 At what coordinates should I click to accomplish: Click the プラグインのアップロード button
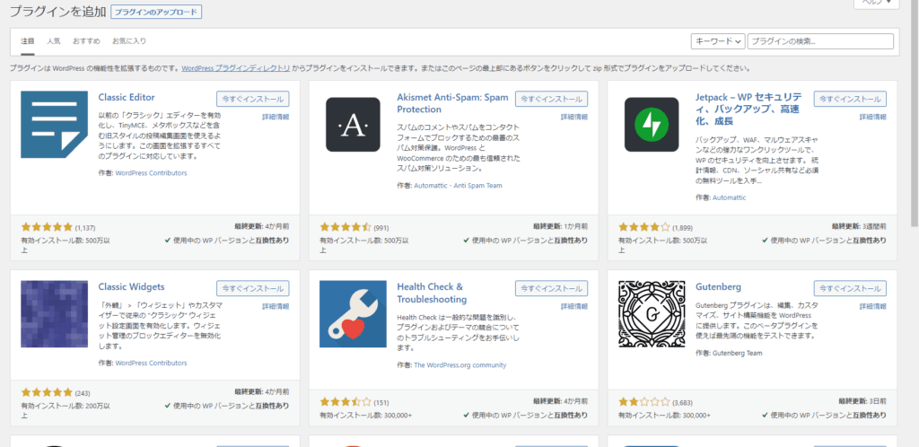click(156, 12)
